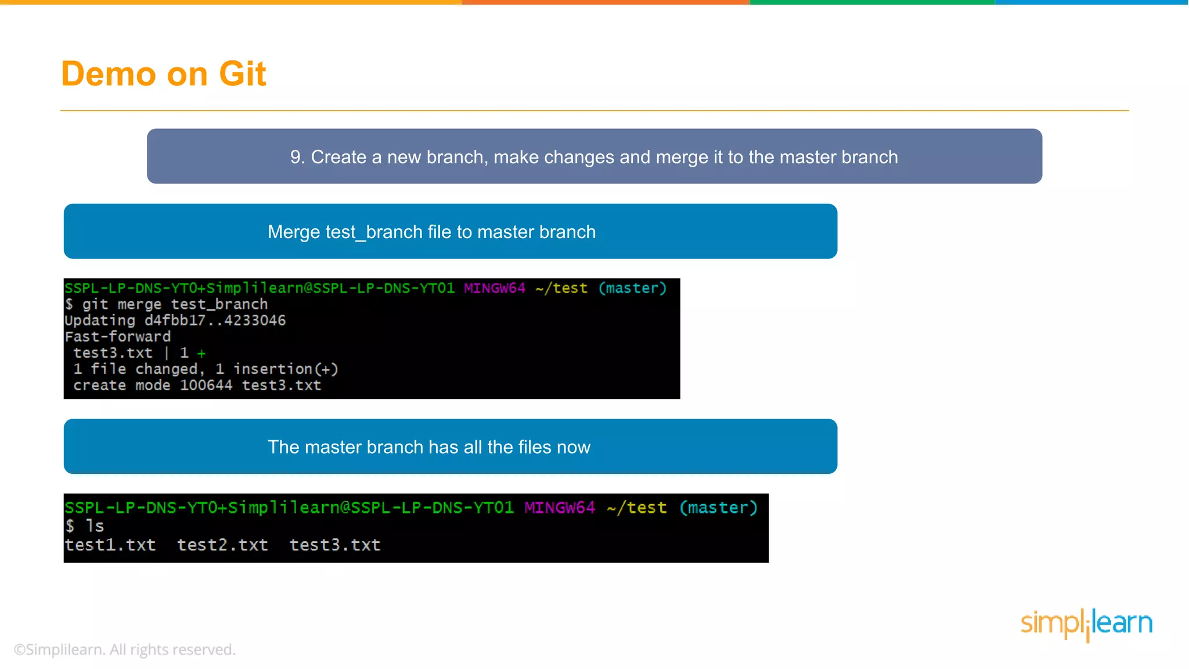Click the '©Simplilearn. All rights reserved.' footer
Screen dimensions: 1189x669
(125, 649)
